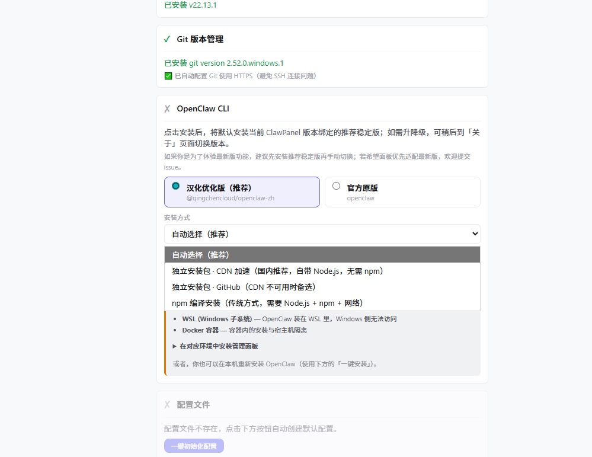The height and width of the screenshot is (457, 592).
Task: Click the X status icon beside 配置文件
Action: [x=167, y=405]
